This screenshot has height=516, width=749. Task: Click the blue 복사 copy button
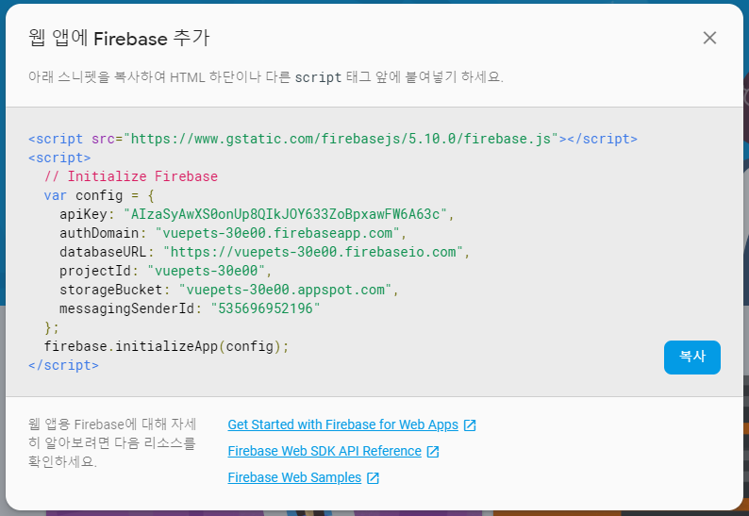point(692,358)
